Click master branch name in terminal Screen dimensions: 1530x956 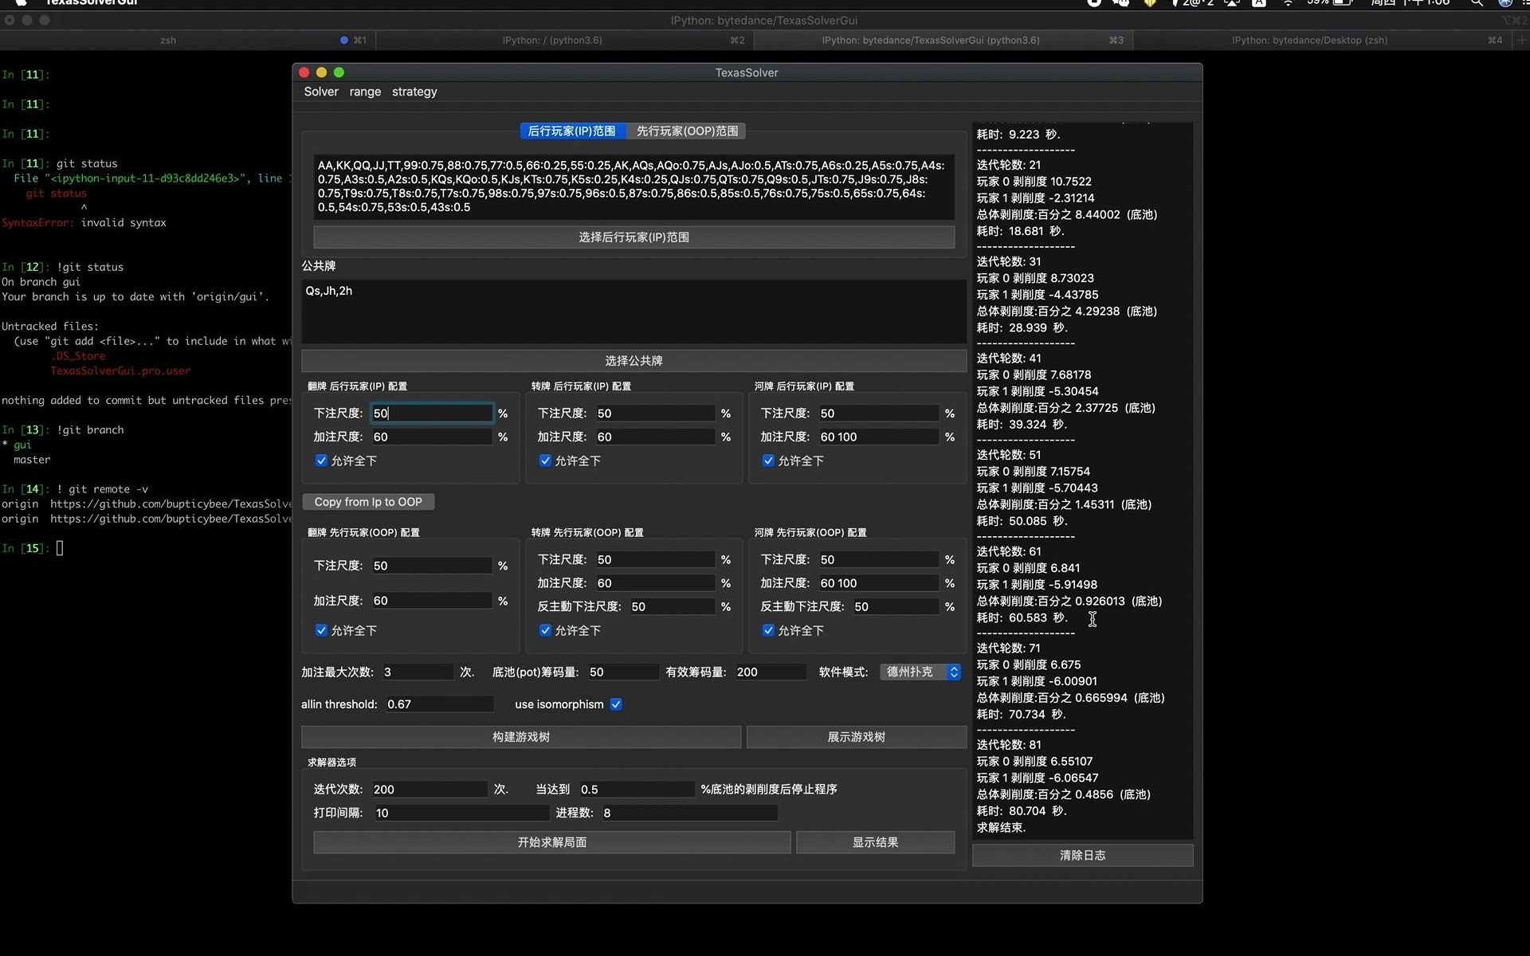(x=32, y=460)
